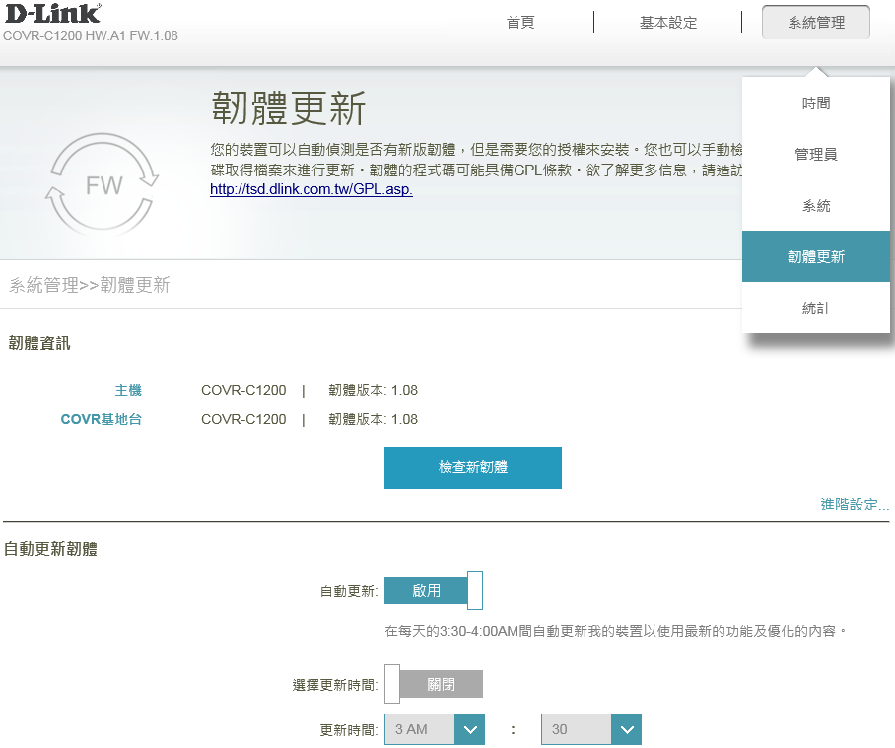Disable the 自動更新 toggle
Viewport: 895px width, 748px height.
point(433,591)
